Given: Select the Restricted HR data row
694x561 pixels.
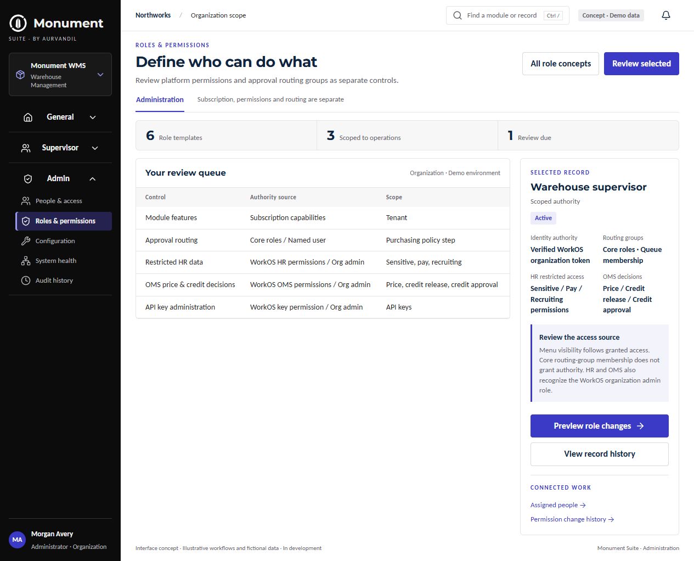Looking at the screenshot, I should (323, 262).
